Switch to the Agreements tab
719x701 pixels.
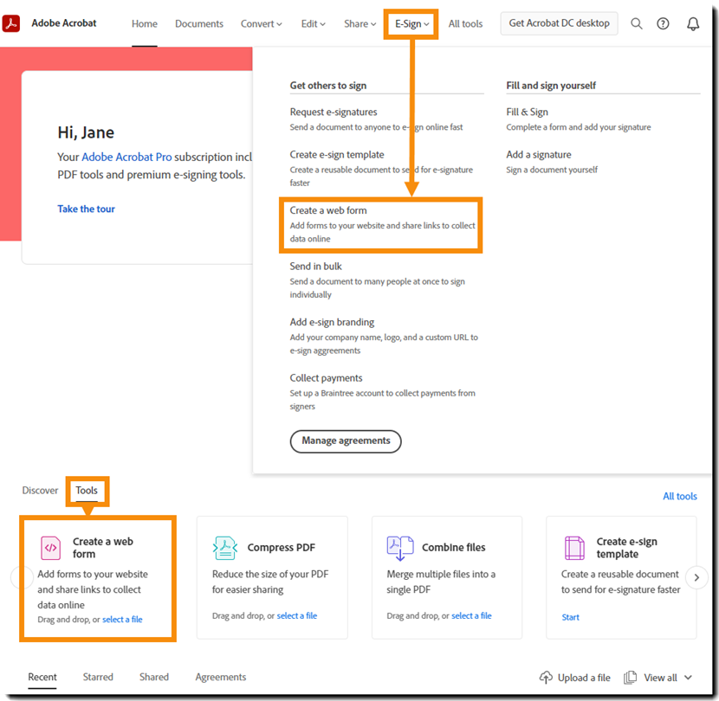(x=221, y=677)
